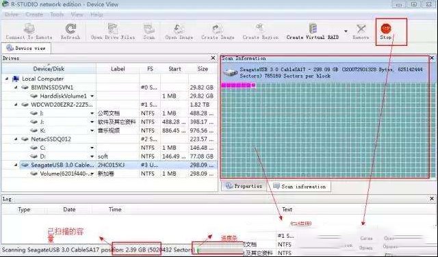Close the Log panel

[x=432, y=199]
